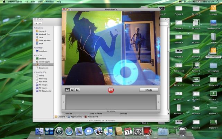The height and width of the screenshot is (139, 222).
Task: Open System Preferences from the Dock
Action: click(138, 131)
